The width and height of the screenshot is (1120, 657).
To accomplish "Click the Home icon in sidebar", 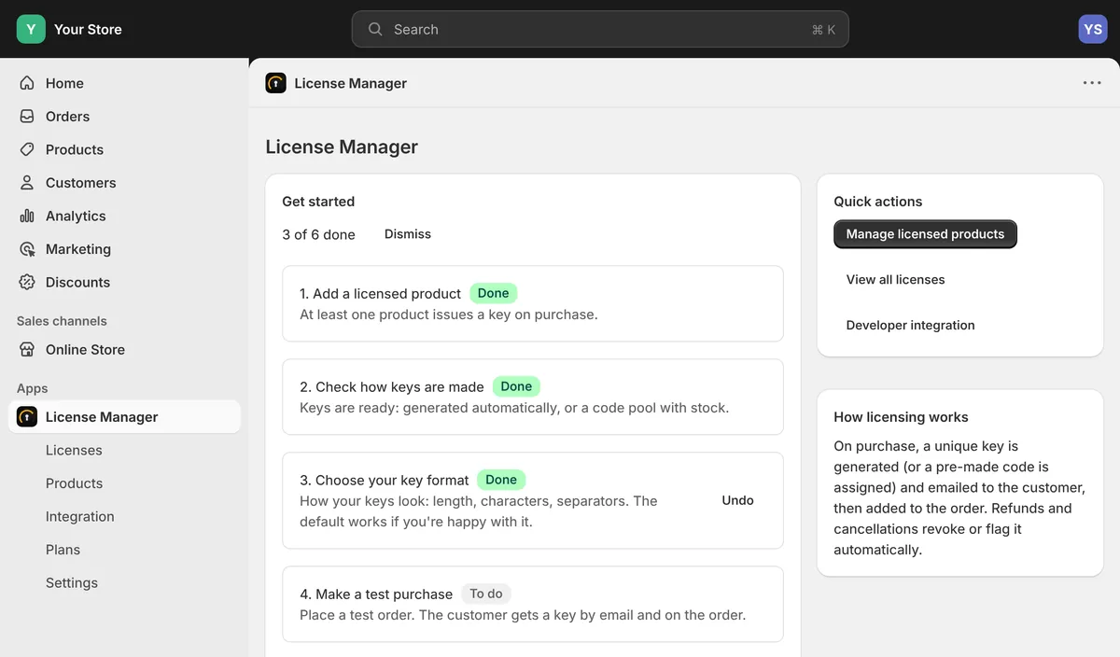I will click(x=27, y=83).
